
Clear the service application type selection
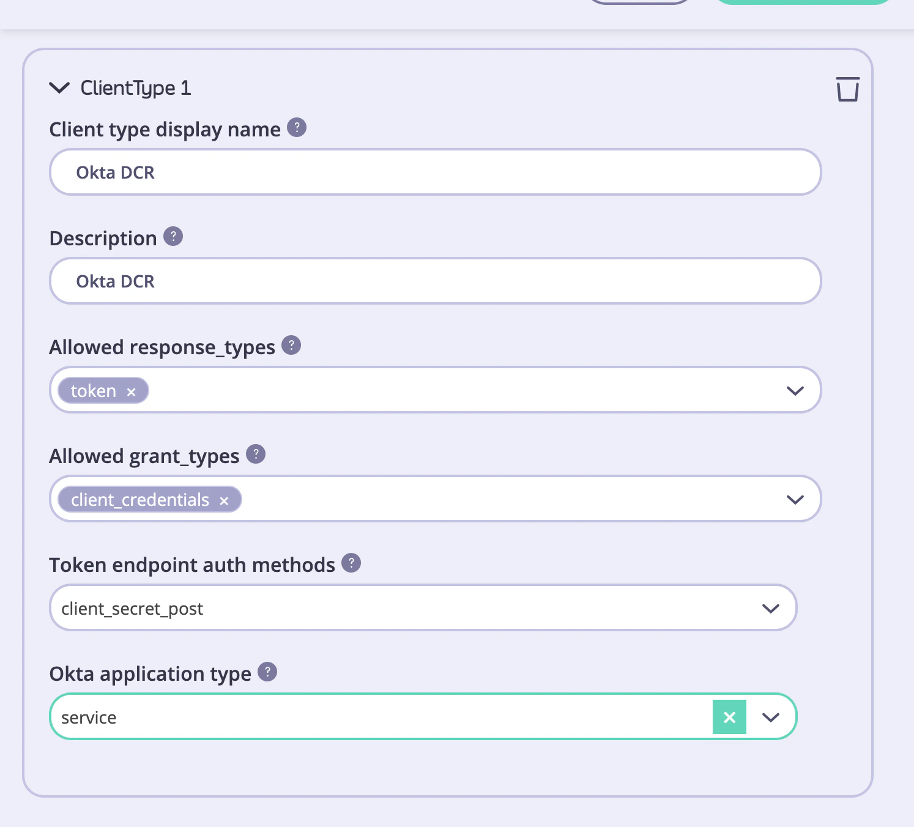tap(729, 716)
